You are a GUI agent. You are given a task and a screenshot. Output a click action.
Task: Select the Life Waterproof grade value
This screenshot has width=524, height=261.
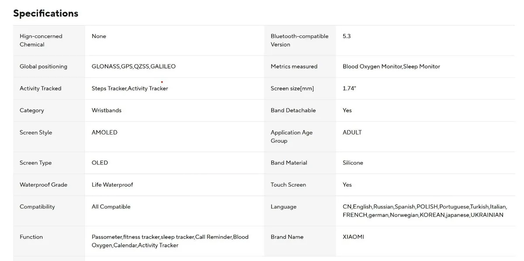pos(112,184)
